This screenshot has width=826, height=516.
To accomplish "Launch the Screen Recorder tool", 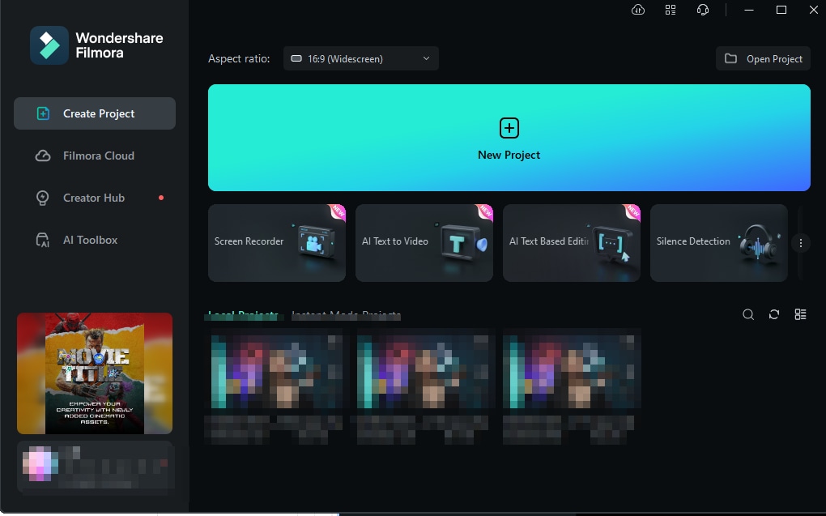I will pos(277,243).
